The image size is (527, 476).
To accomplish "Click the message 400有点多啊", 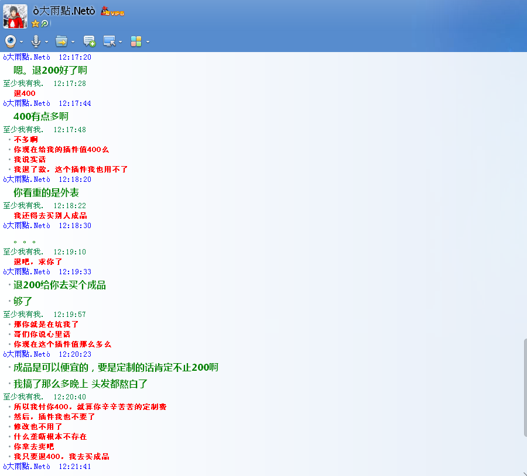I will (41, 116).
